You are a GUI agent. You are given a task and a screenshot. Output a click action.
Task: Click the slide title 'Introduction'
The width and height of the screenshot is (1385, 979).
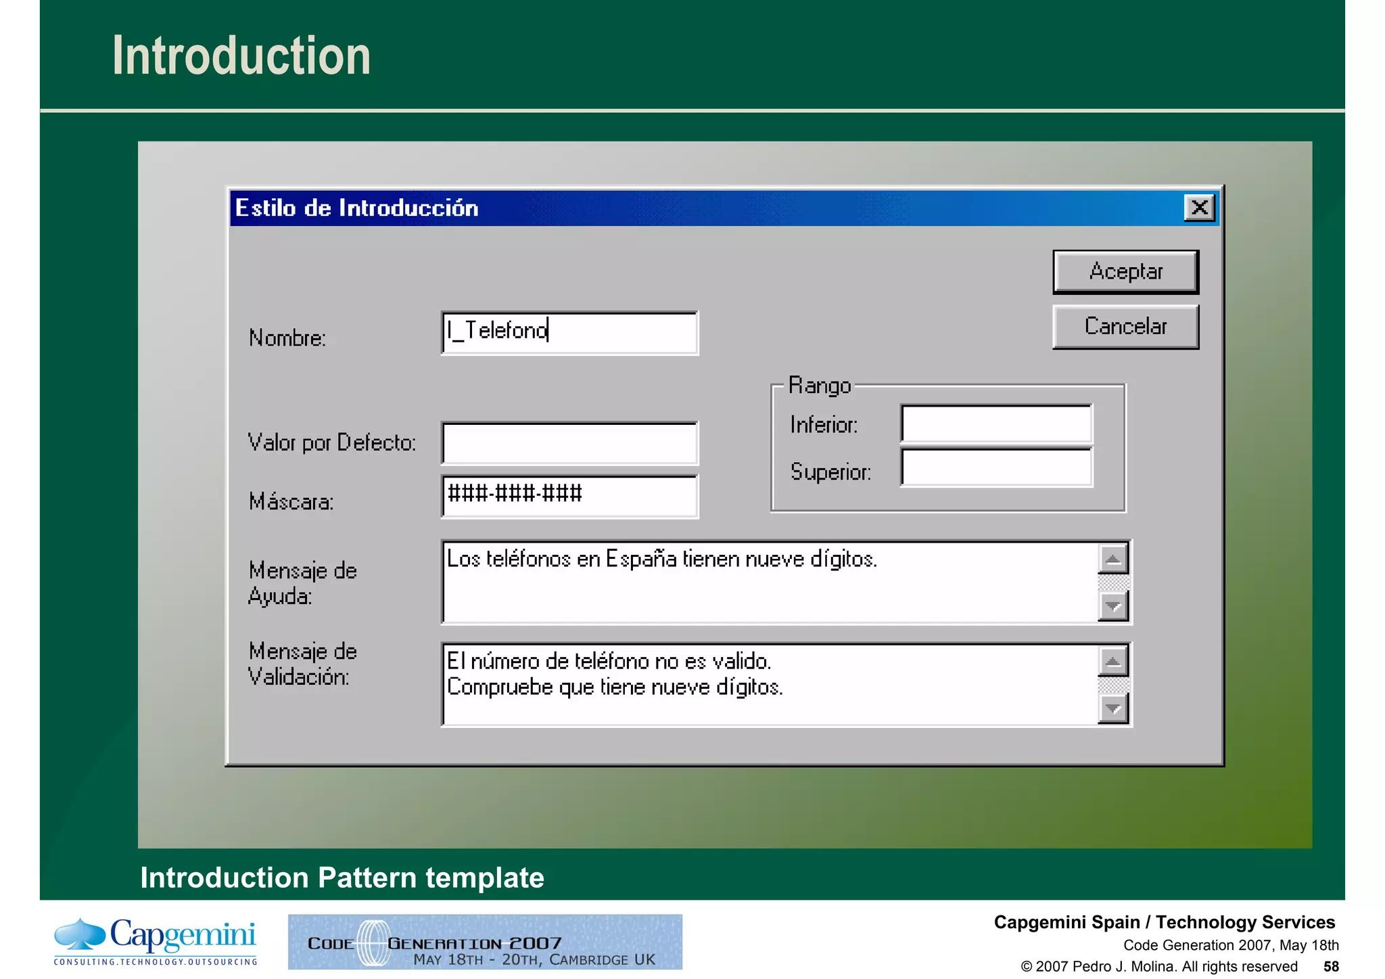(241, 55)
